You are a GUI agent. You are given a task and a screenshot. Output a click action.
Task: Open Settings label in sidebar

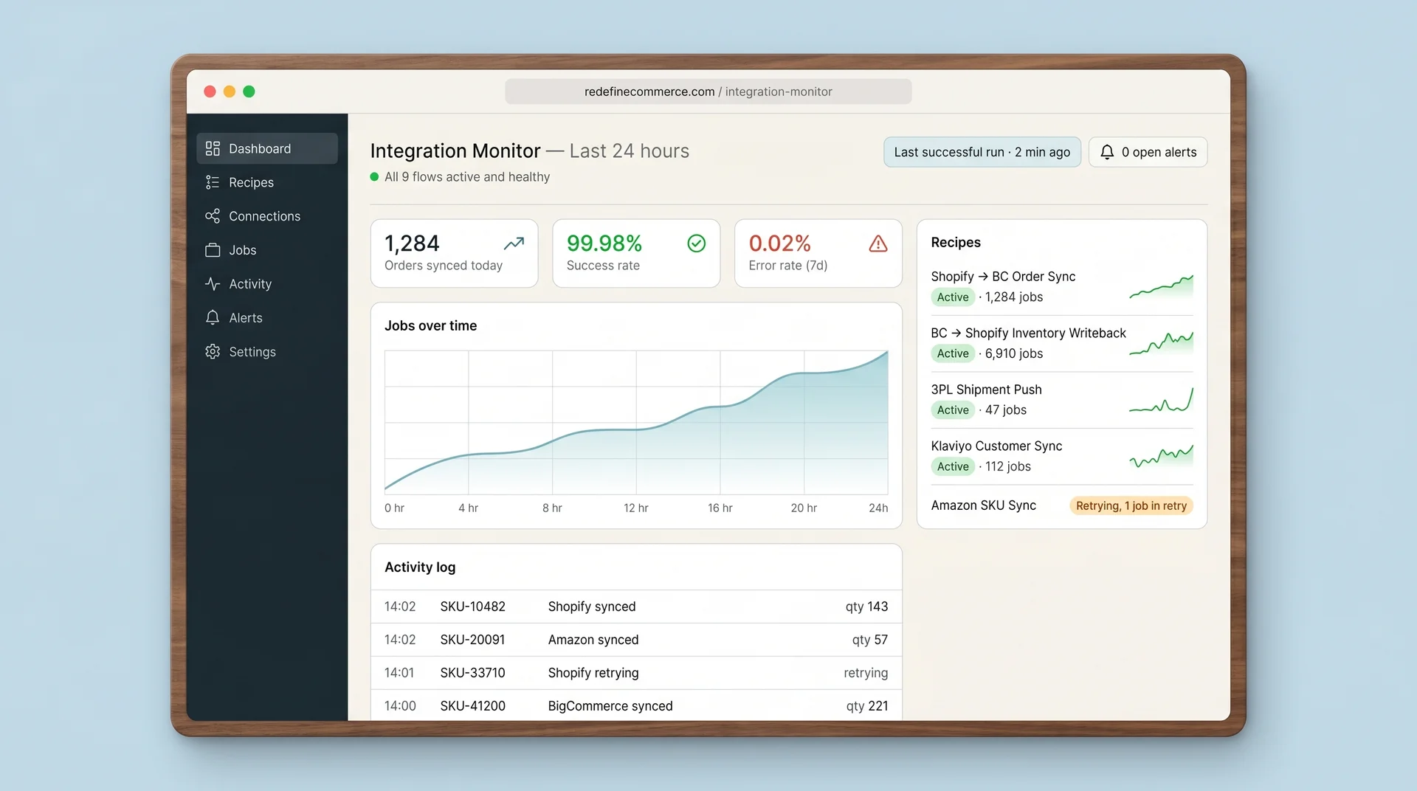[x=252, y=352]
